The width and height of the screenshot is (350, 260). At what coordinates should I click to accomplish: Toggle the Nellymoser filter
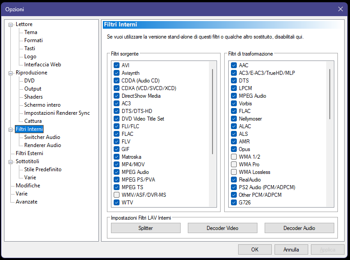tap(234, 118)
